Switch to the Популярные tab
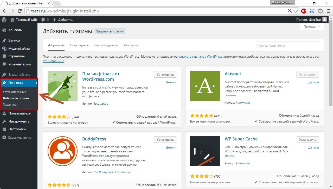Screen dimensions: 333x189 79,45
